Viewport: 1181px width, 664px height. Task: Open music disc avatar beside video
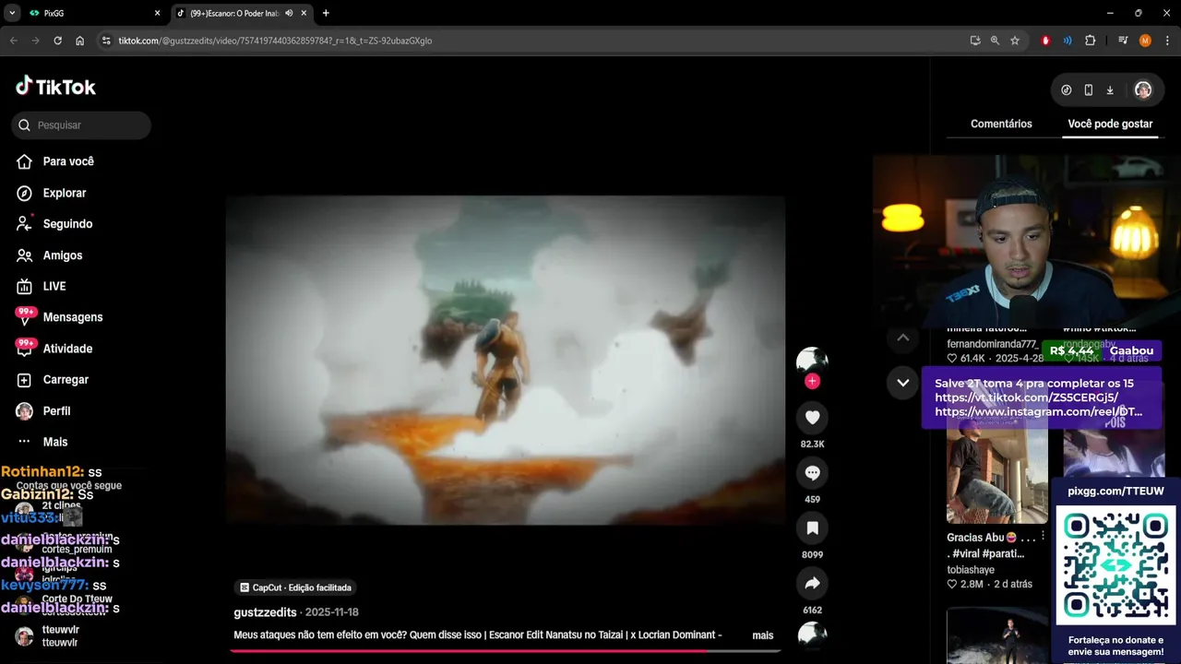click(812, 634)
